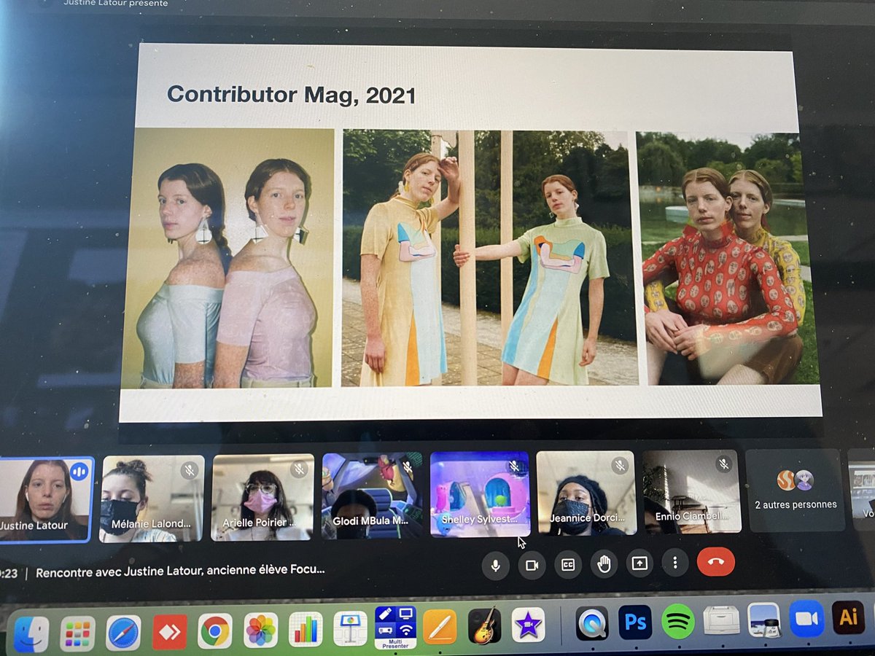
Task: Open Photos app from the dock
Action: pyautogui.click(x=260, y=630)
